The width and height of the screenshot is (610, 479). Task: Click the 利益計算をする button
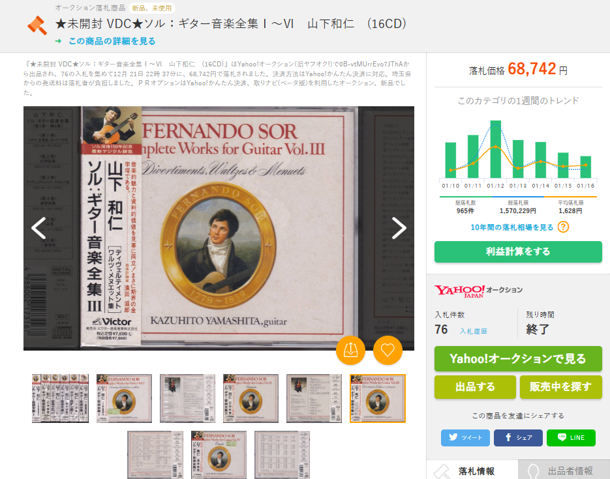tap(518, 252)
